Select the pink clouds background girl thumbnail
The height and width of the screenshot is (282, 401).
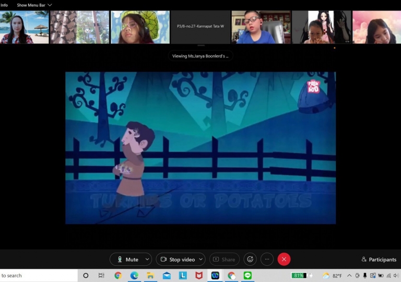[x=376, y=27]
